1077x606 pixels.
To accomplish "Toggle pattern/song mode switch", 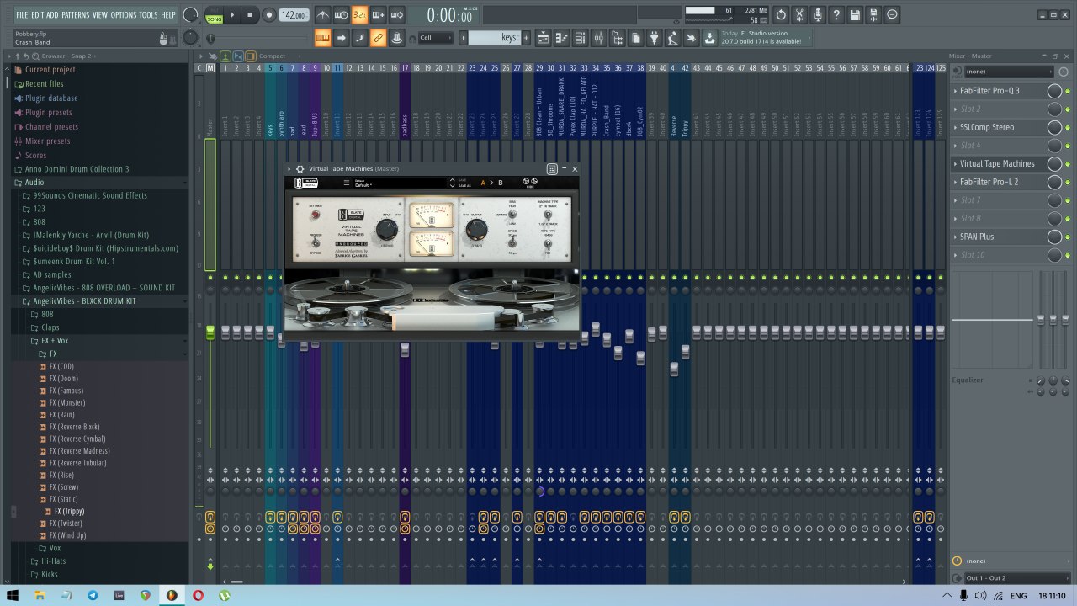I will pyautogui.click(x=215, y=15).
